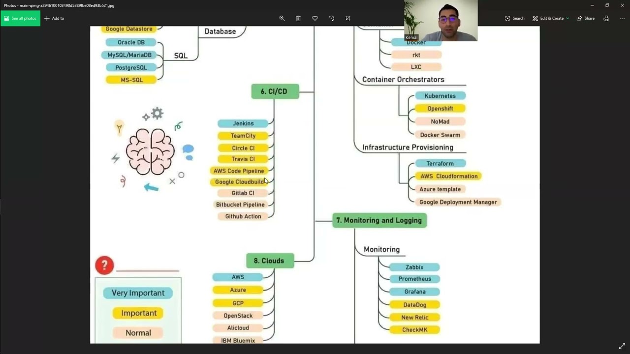The width and height of the screenshot is (630, 354).
Task: Click the red question mark icon
Action: tap(104, 265)
